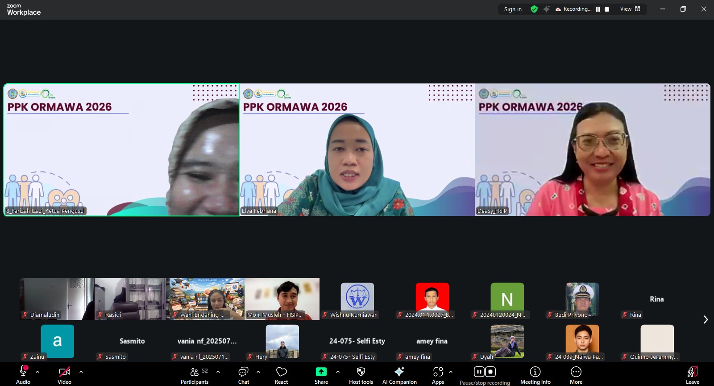Open the Participants list
Image resolution: width=714 pixels, height=386 pixels.
[x=195, y=375]
